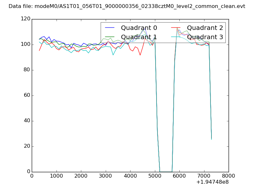Select the red Quadrant 2 legend line
Image resolution: width=254 pixels, height=191 pixels.
(x=176, y=28)
